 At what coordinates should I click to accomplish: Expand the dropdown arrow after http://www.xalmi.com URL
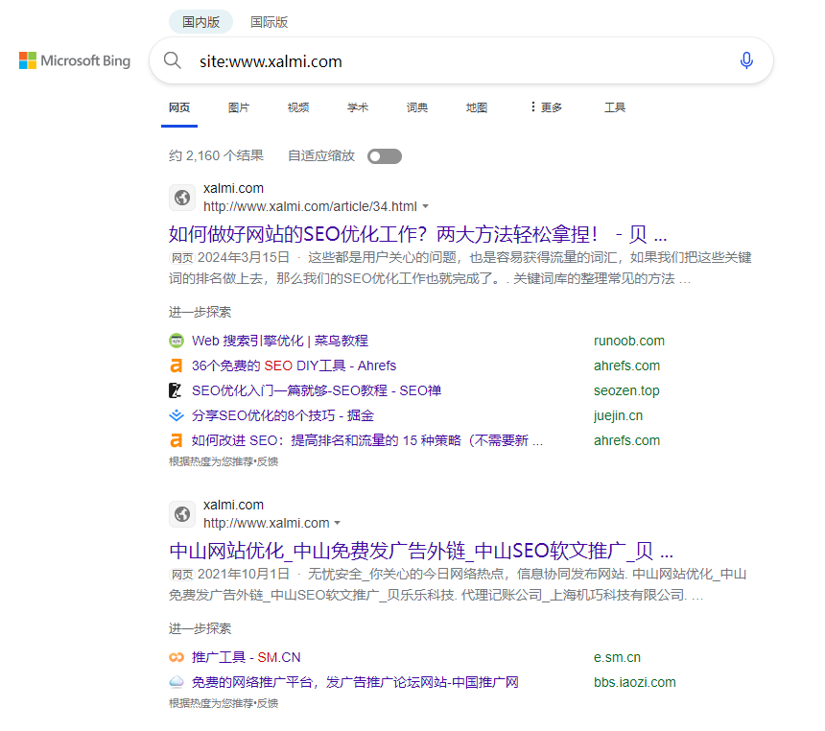[338, 524]
